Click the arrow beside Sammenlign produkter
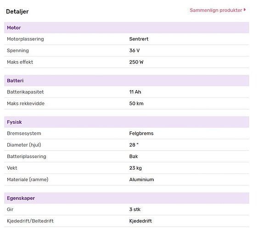Image resolution: width=264 pixels, height=233 pixels. click(x=245, y=10)
